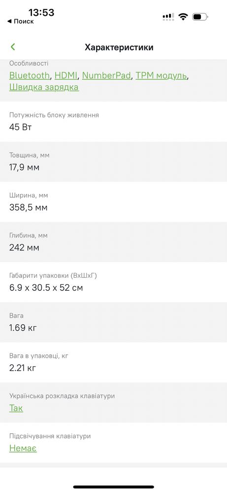Open the NumberPad feature link
Image resolution: width=227 pixels, height=493 pixels.
[x=106, y=76]
